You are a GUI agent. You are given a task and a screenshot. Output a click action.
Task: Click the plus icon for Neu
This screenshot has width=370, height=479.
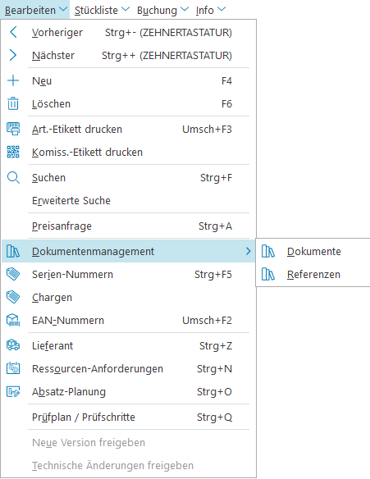(x=13, y=80)
